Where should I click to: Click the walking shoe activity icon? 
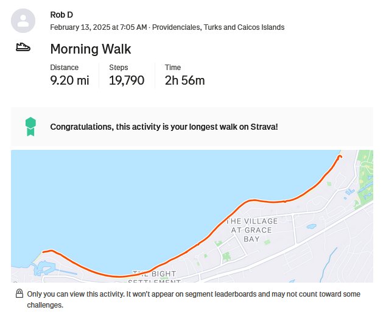(23, 47)
